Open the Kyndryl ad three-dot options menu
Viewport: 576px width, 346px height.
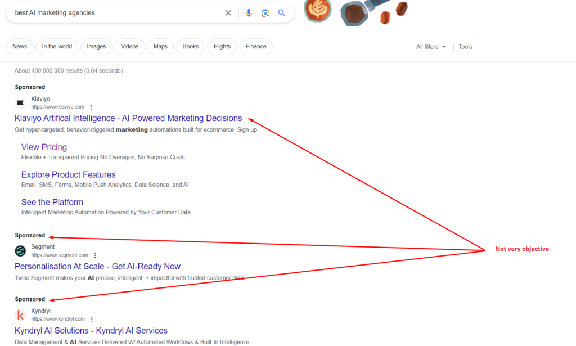[x=92, y=319]
